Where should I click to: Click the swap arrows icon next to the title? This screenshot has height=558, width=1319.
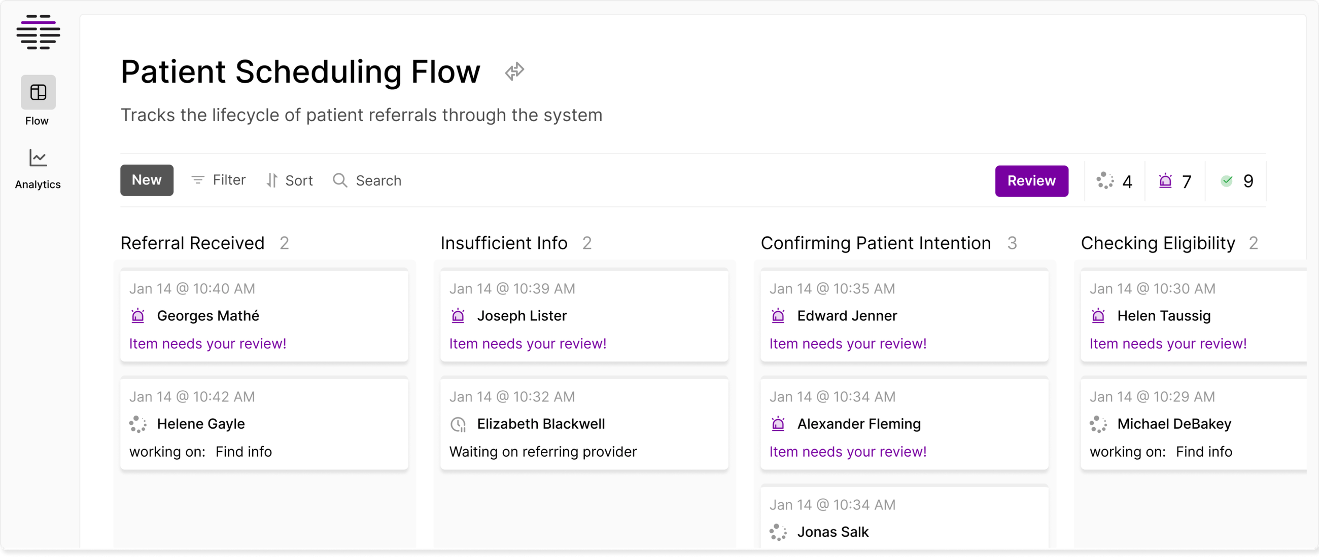tap(514, 71)
